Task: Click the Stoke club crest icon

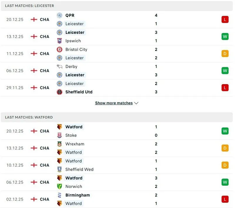Action: (60, 135)
